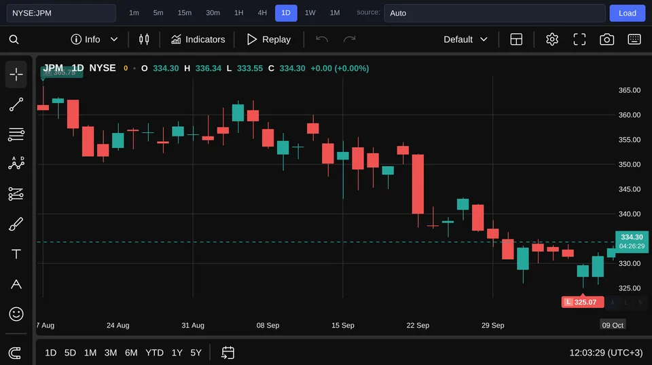652x365 pixels.
Task: Switch to the 5m interval
Action: pyautogui.click(x=158, y=13)
